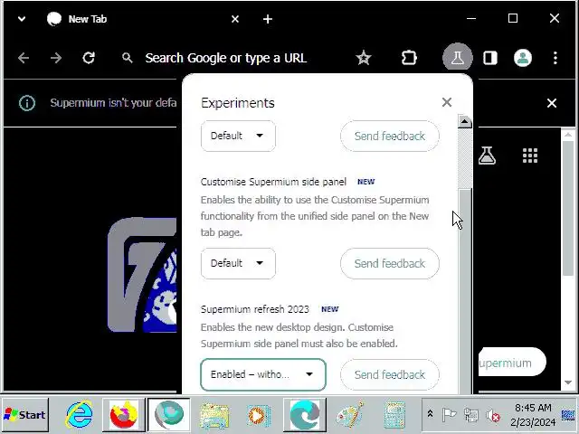Open the three-dot browser menu
The image size is (579, 434).
(x=555, y=58)
